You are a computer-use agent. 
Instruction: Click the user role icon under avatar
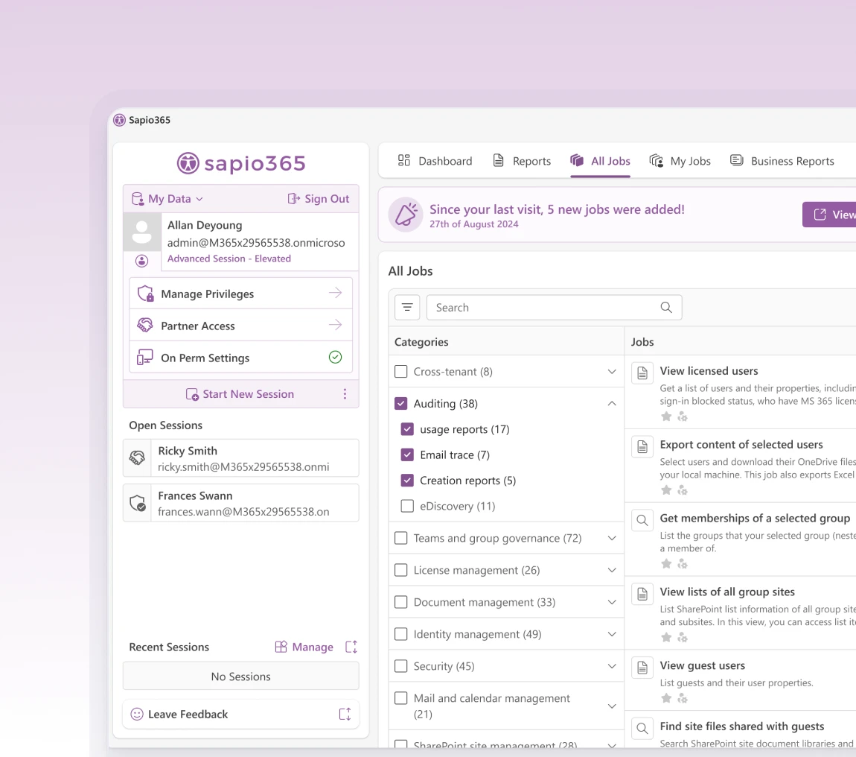coord(142,261)
